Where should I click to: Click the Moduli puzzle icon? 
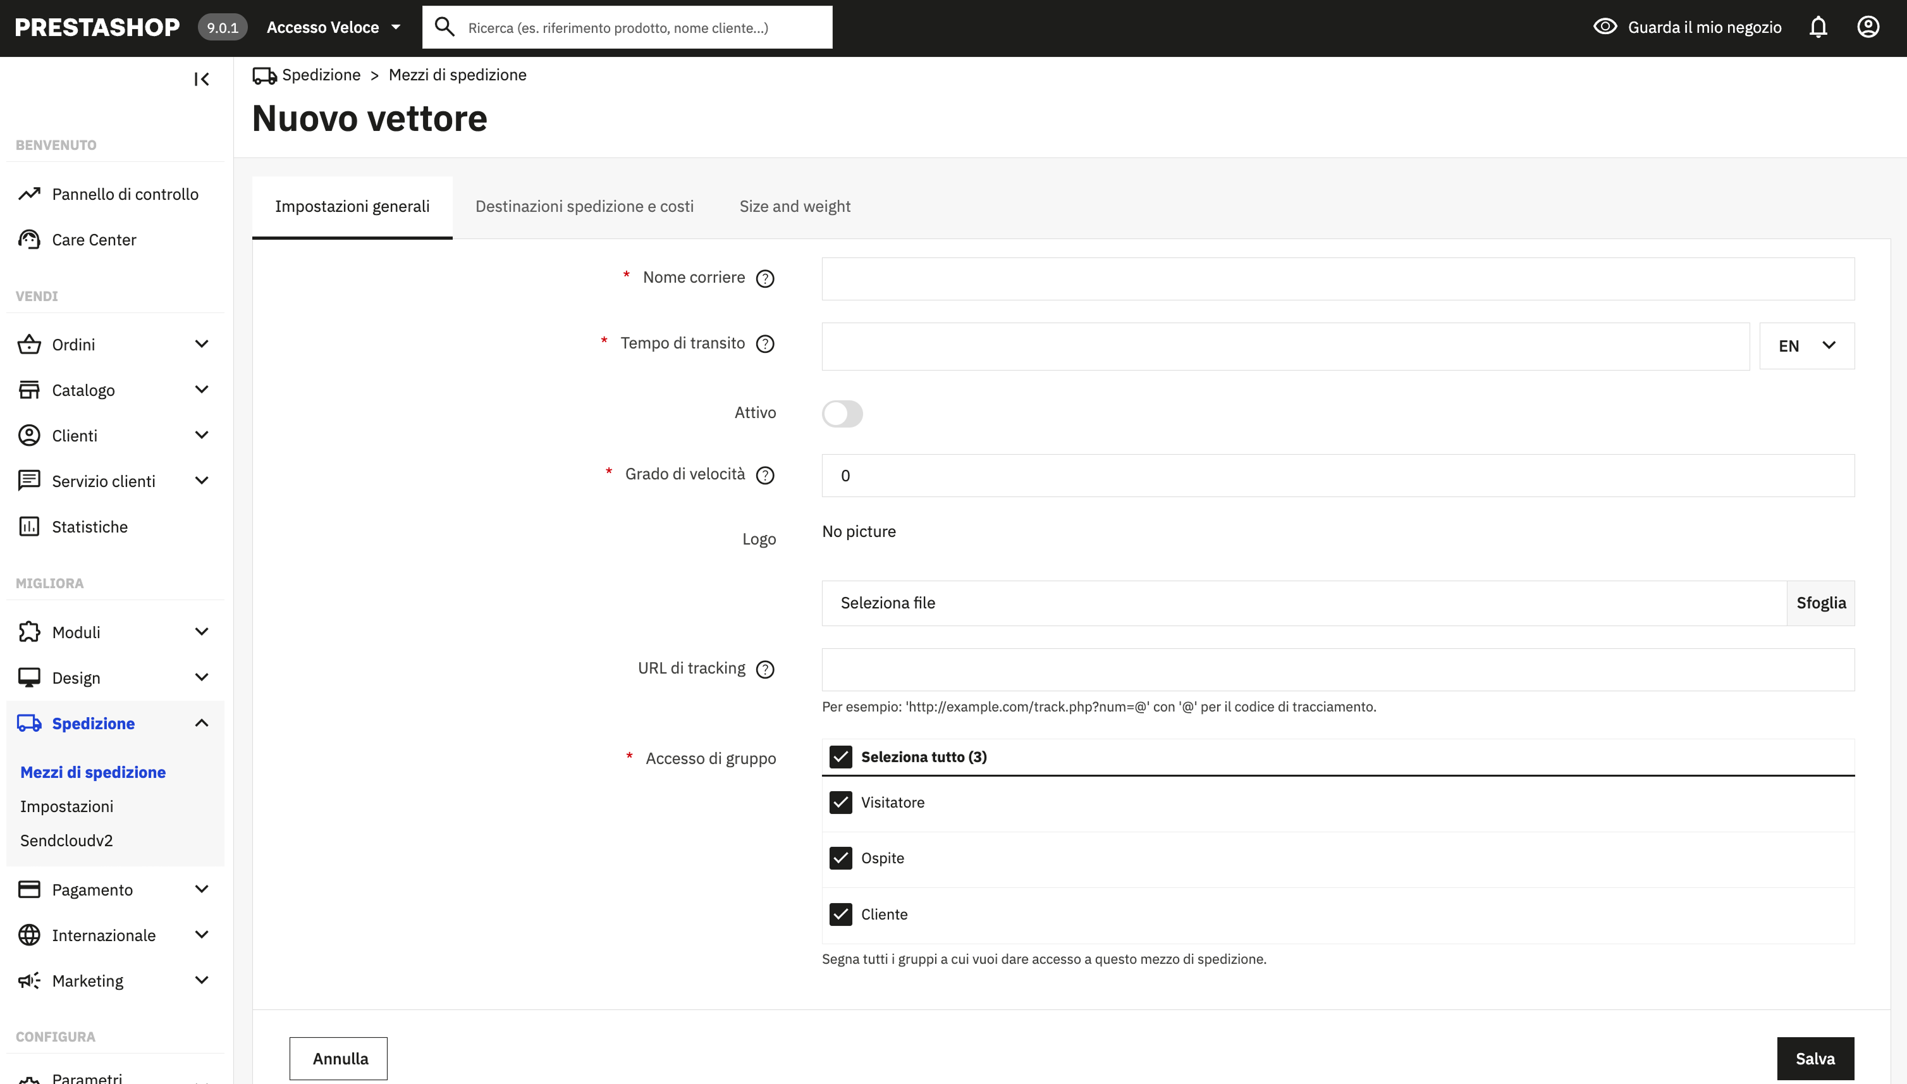(29, 632)
